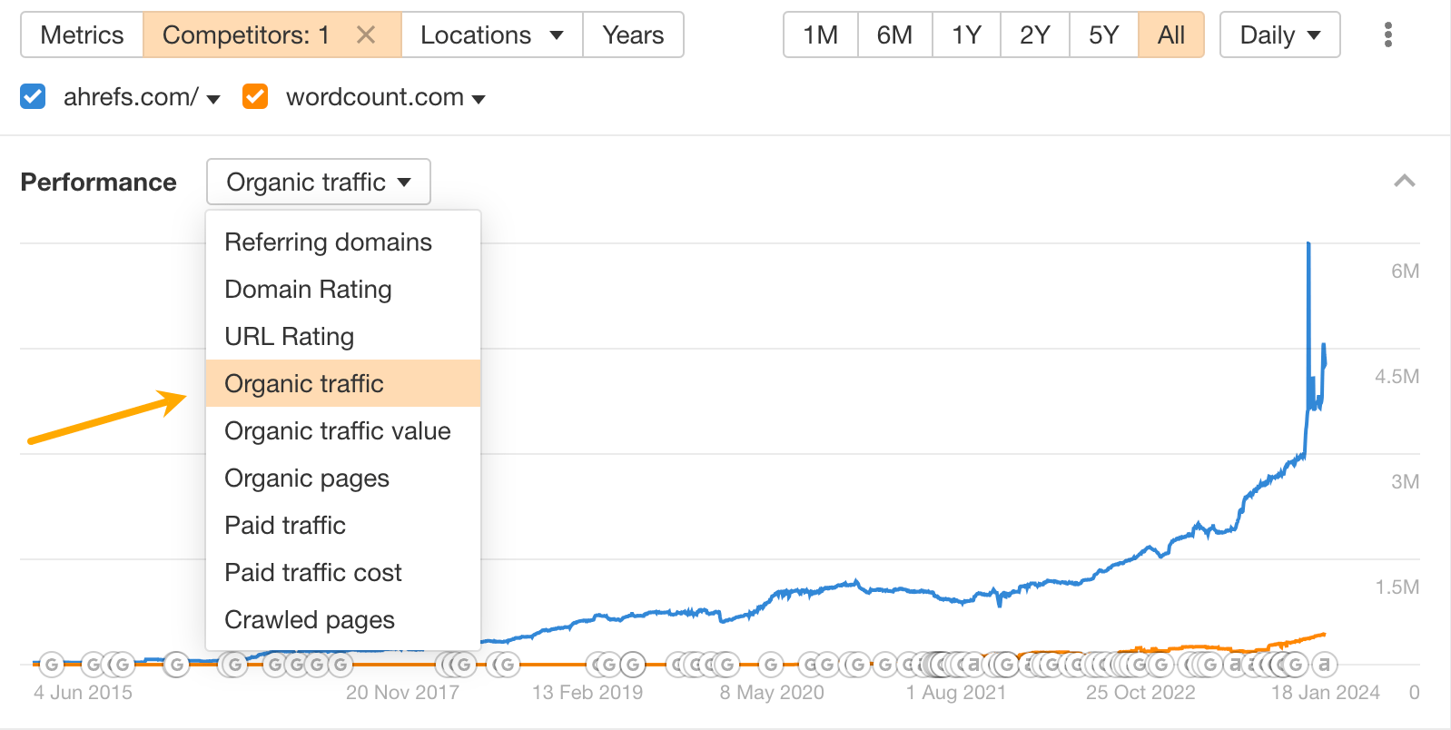Image resolution: width=1451 pixels, height=730 pixels.
Task: Expand the Organic traffic metric dropdown
Action: point(318,182)
